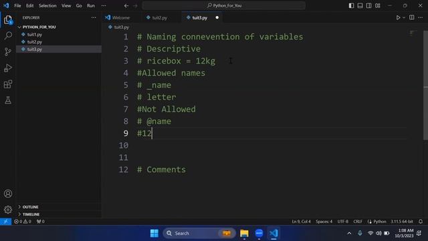Open the Testing flask view
The width and height of the screenshot is (428, 241).
click(8, 100)
